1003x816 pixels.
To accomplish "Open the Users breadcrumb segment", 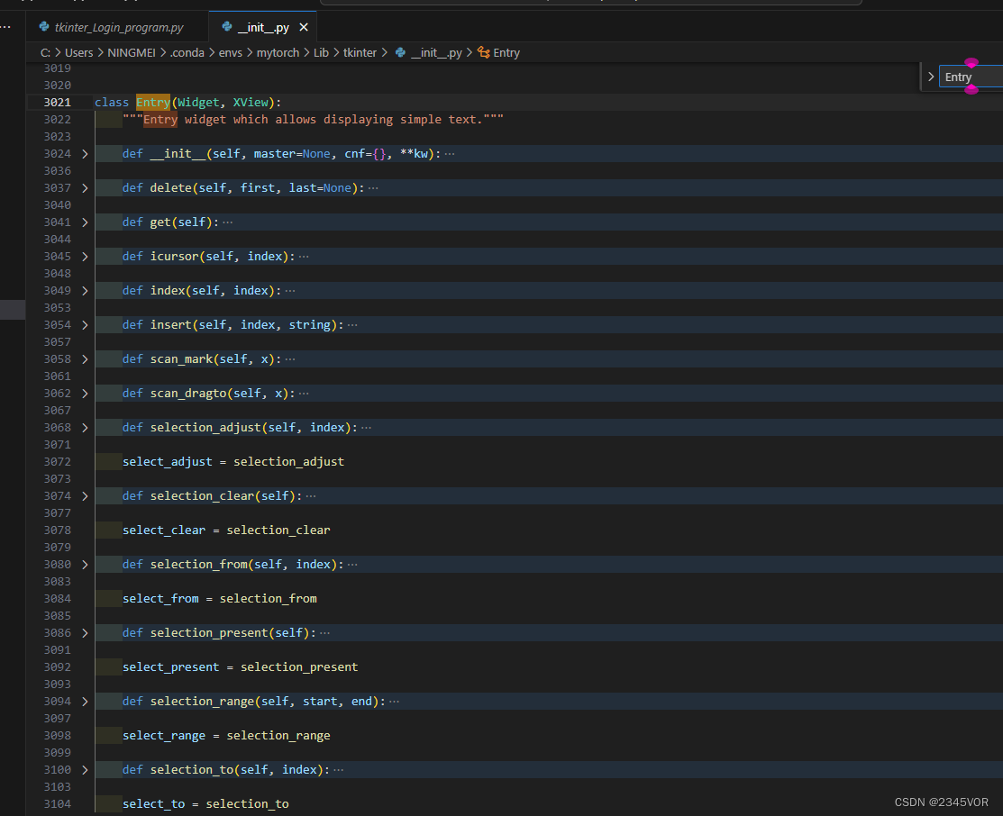I will tap(78, 52).
